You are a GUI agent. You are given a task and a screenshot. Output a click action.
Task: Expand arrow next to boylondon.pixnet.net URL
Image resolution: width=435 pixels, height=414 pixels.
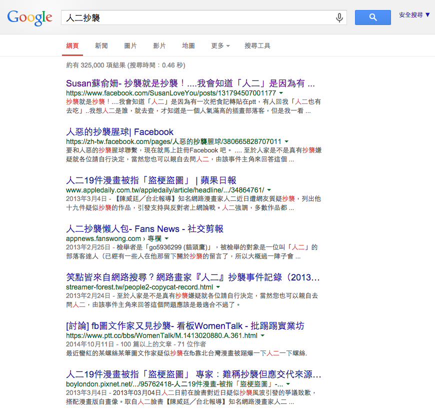(288, 384)
